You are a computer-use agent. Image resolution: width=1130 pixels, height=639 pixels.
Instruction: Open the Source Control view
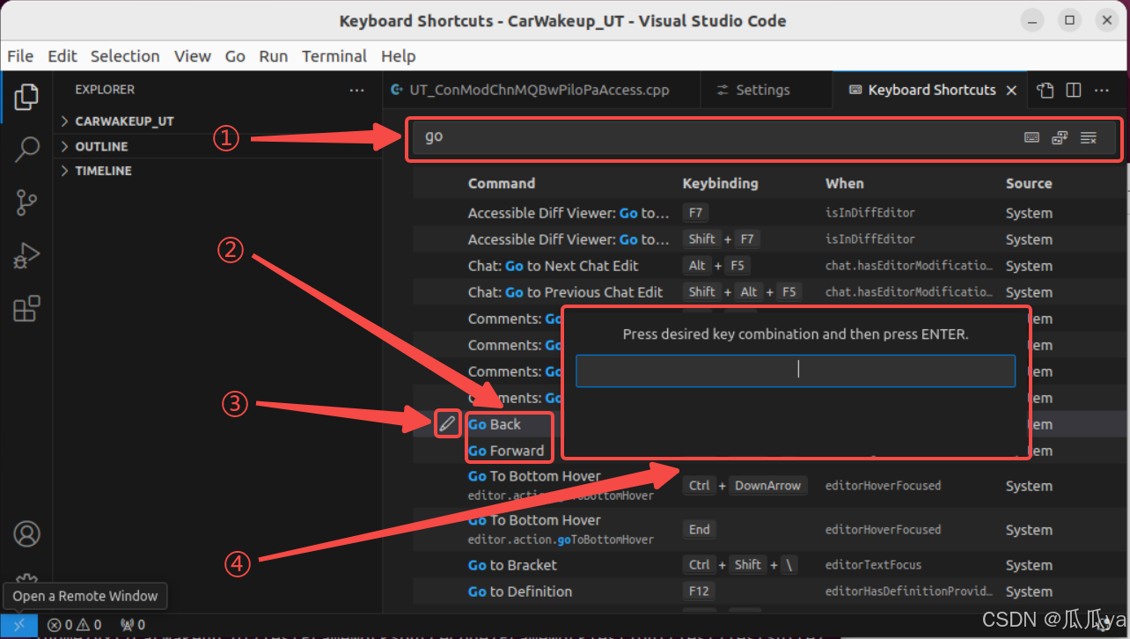tap(26, 203)
